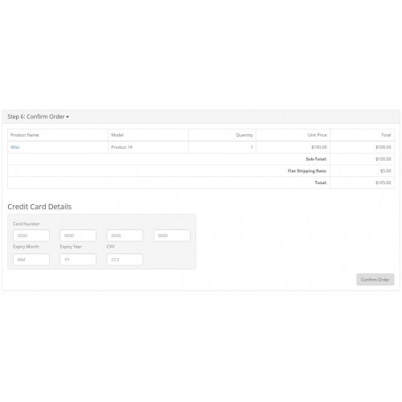This screenshot has width=402, height=402.
Task: Click into the CVV CCV field
Action: point(125,260)
